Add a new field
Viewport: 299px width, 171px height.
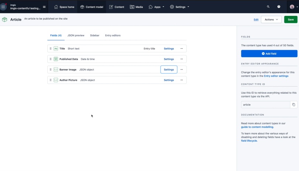pyautogui.click(x=269, y=53)
